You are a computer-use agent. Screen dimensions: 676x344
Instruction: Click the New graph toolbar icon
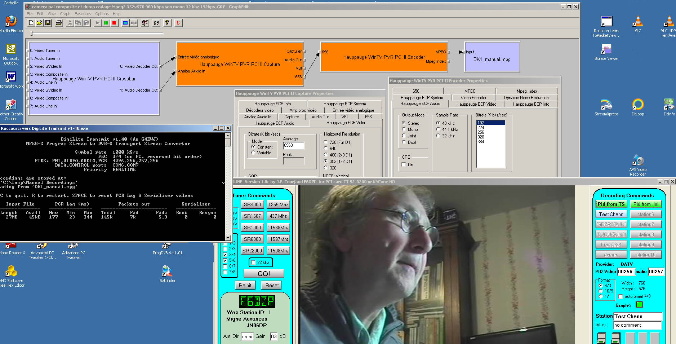click(x=31, y=23)
